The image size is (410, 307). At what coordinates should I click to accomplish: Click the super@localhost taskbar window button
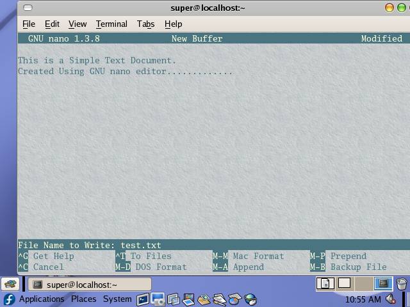[x=88, y=285]
